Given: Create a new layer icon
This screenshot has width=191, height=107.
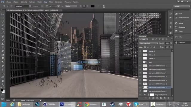Looking at the screenshot, I should (164, 98).
